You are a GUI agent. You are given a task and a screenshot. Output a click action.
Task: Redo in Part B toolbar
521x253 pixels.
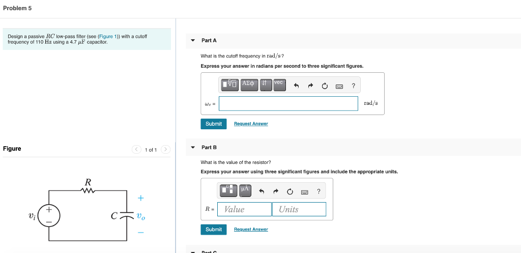point(275,191)
